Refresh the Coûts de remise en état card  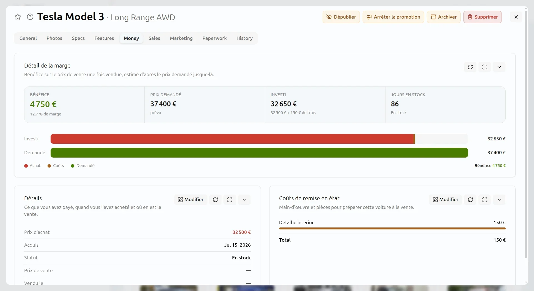[470, 200]
